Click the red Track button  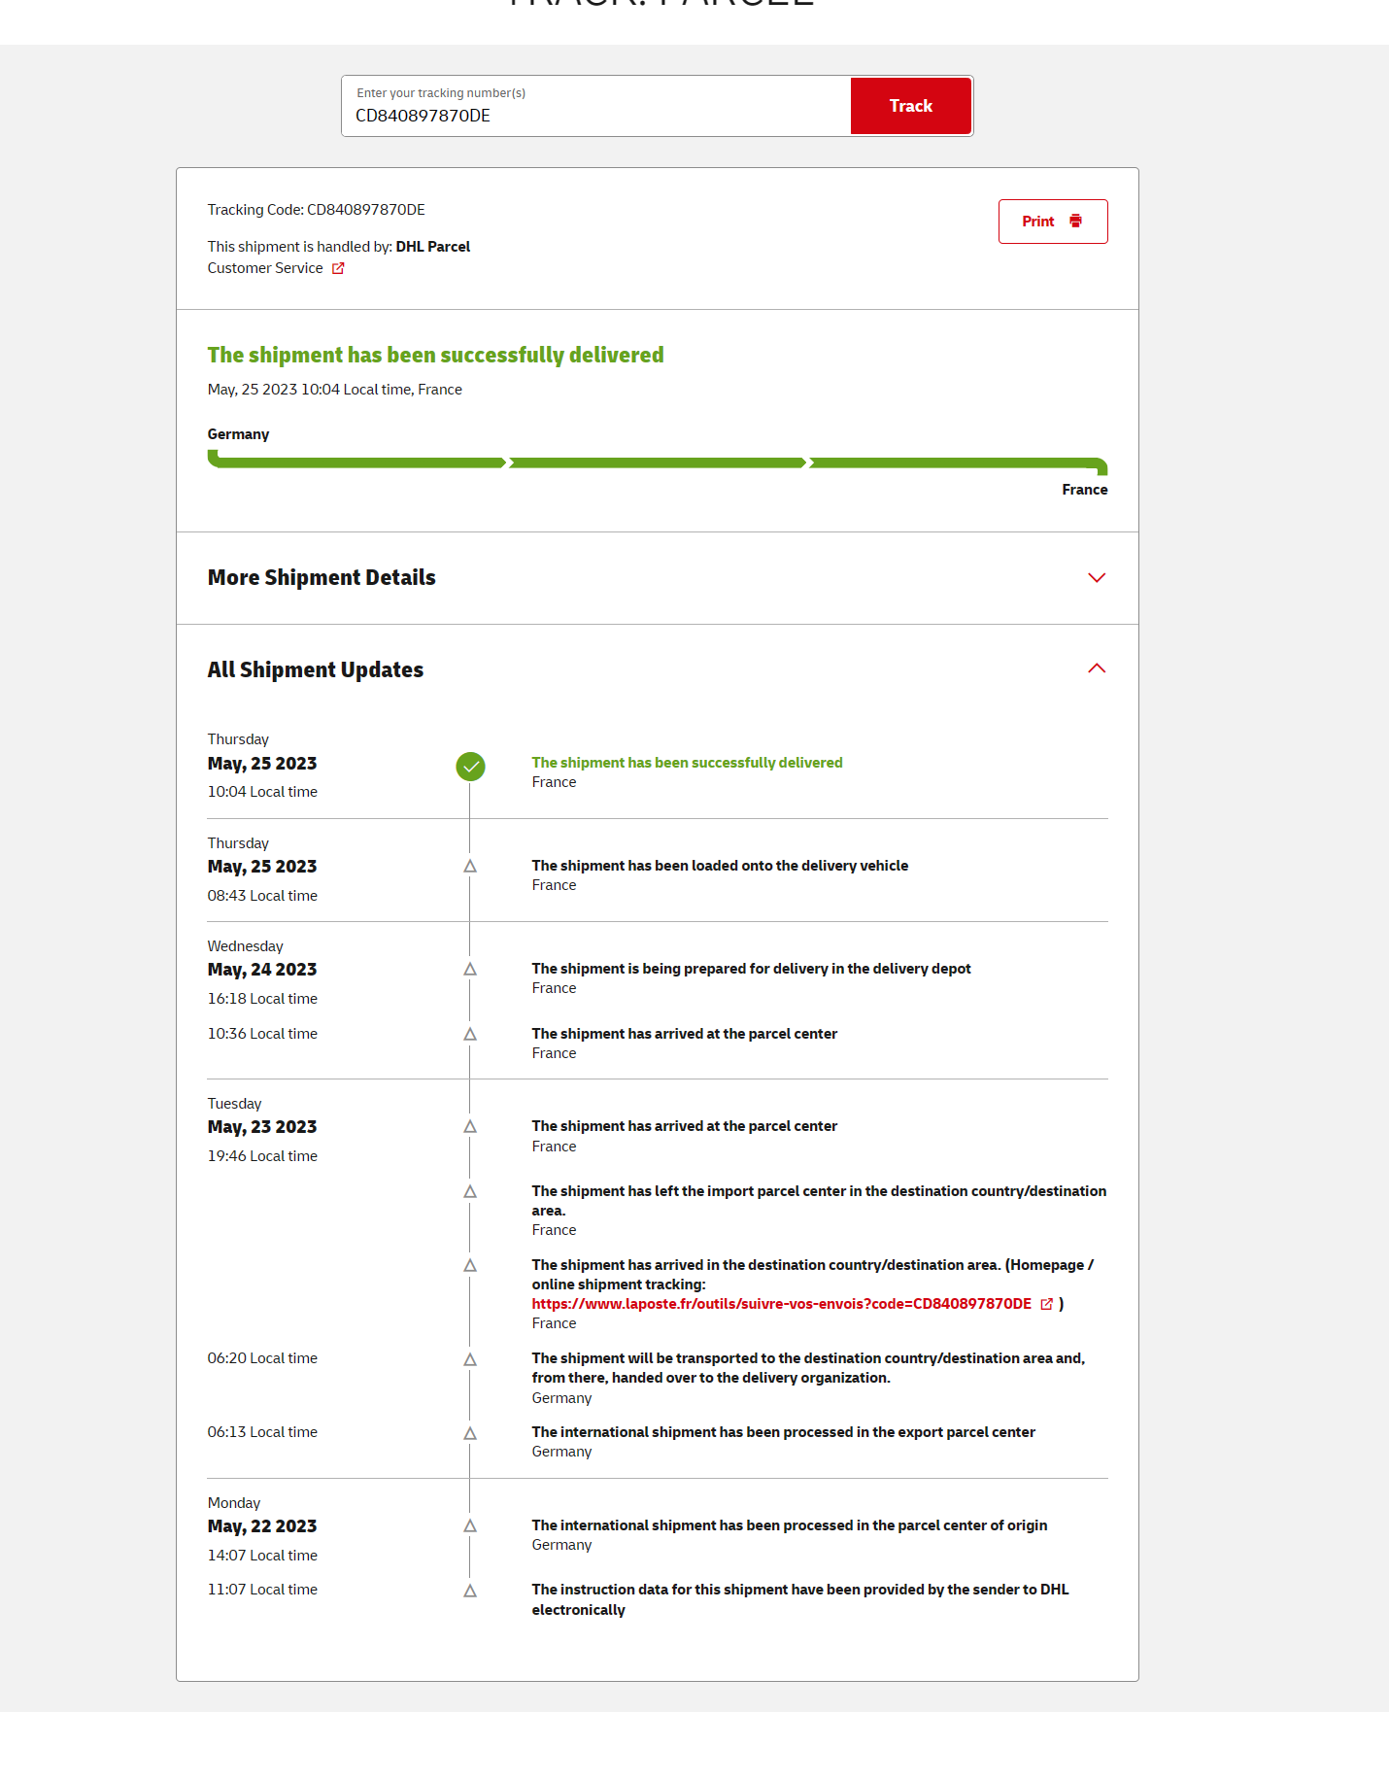(910, 106)
